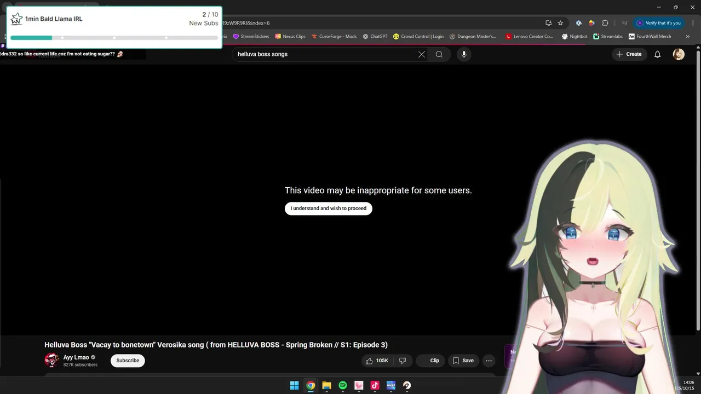701x394 pixels.
Task: Open Streamlabs bookmark
Action: (608, 37)
